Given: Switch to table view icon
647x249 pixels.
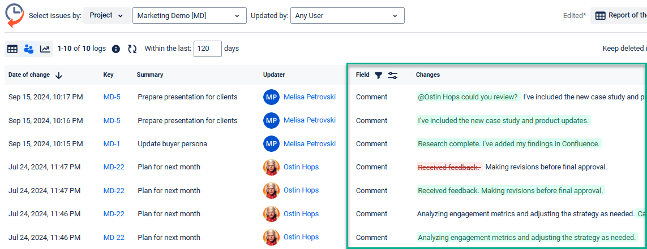Looking at the screenshot, I should tap(12, 49).
